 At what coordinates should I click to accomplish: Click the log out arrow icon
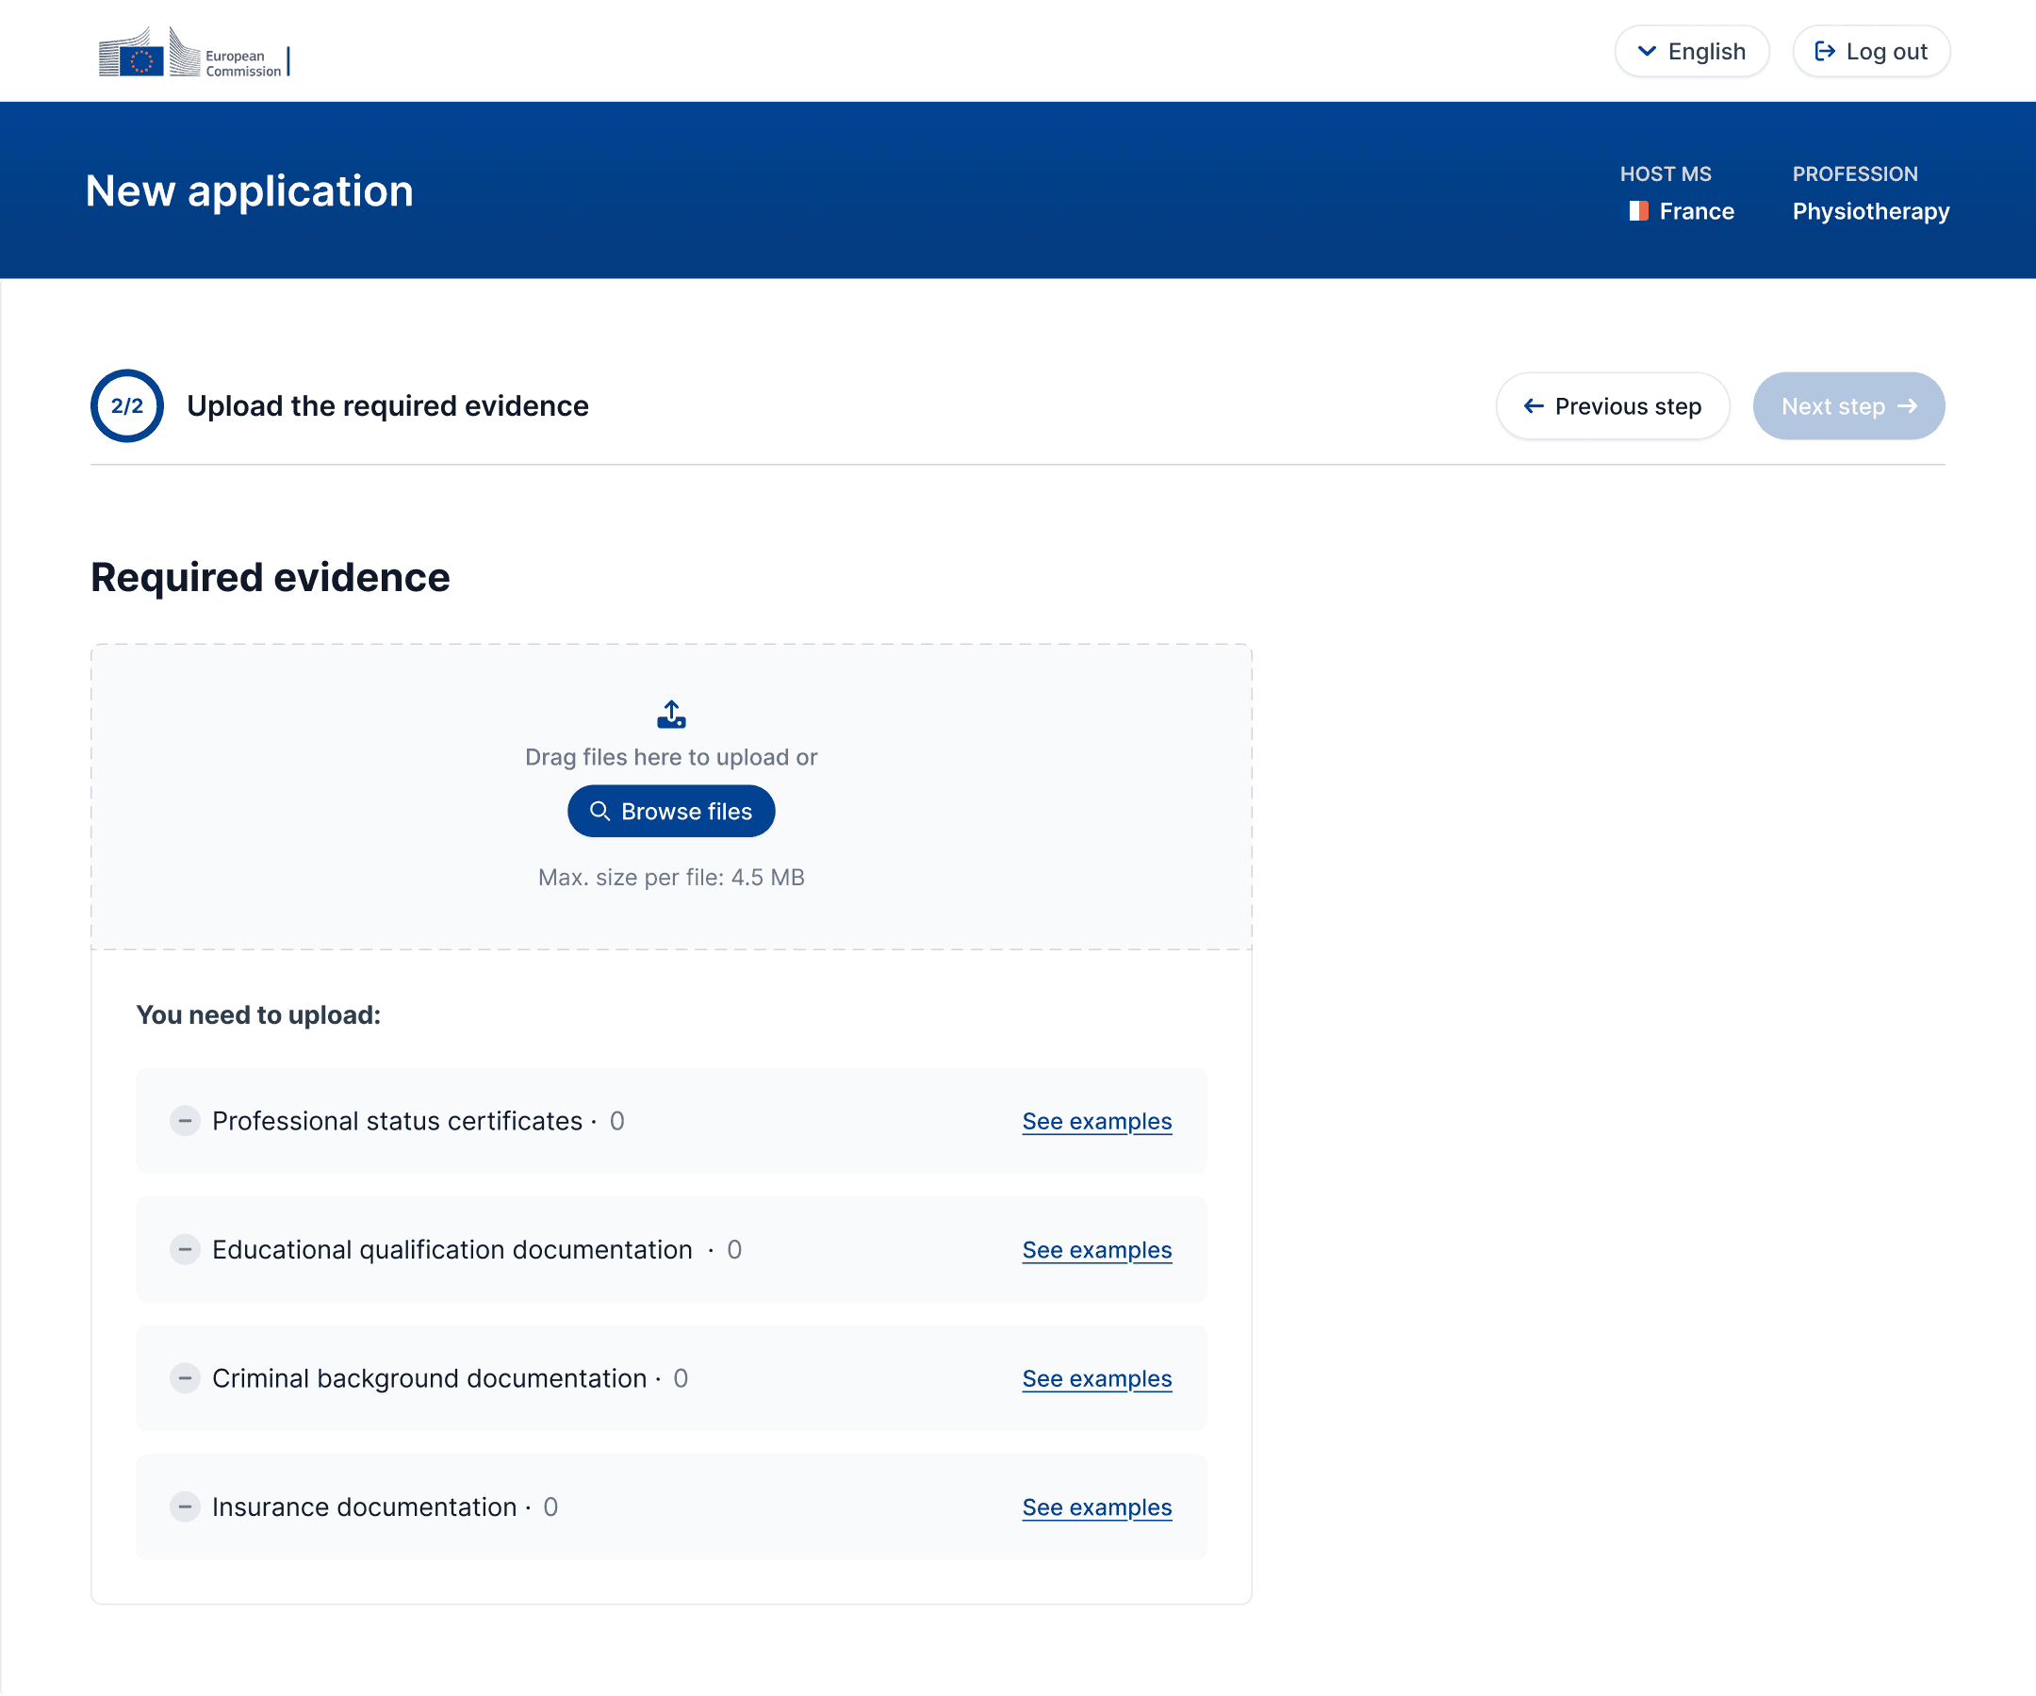(x=1827, y=50)
